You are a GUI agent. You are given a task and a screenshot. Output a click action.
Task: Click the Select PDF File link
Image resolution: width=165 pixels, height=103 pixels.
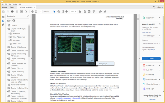click(x=146, y=33)
